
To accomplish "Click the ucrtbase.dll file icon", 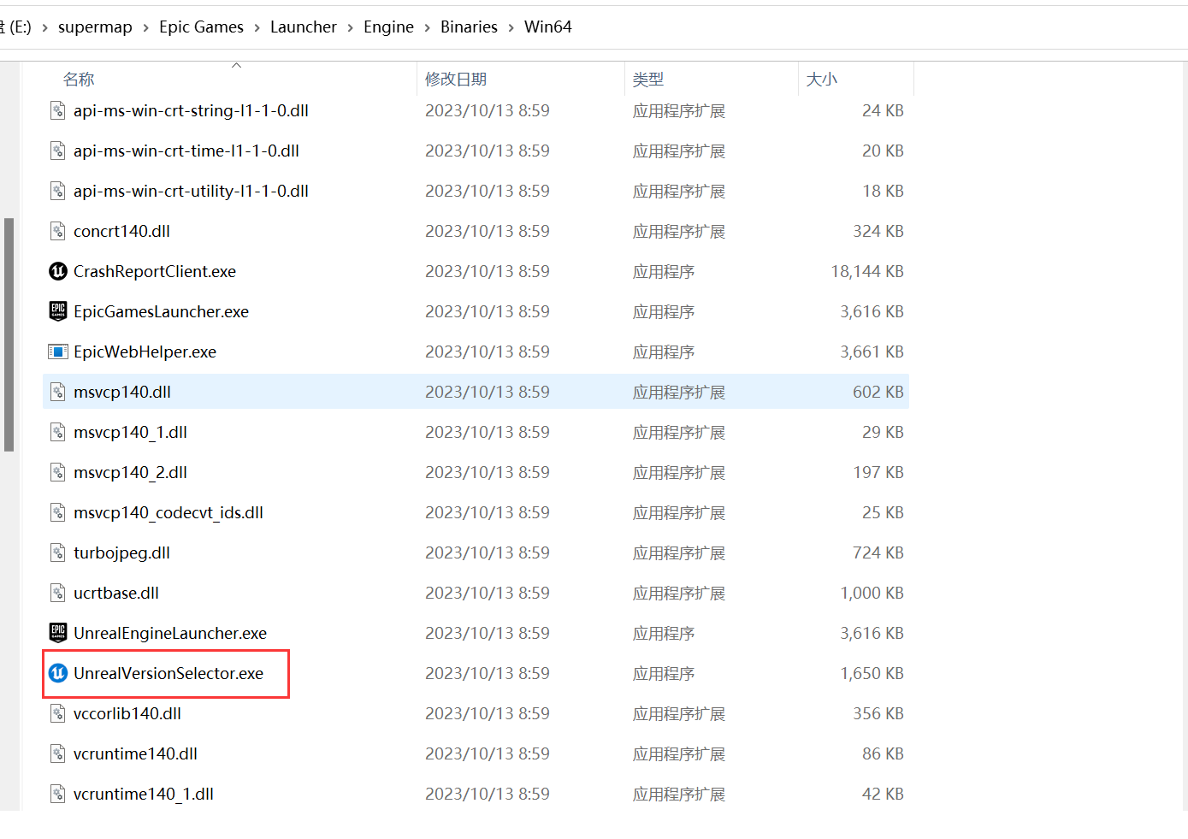I will 58,593.
